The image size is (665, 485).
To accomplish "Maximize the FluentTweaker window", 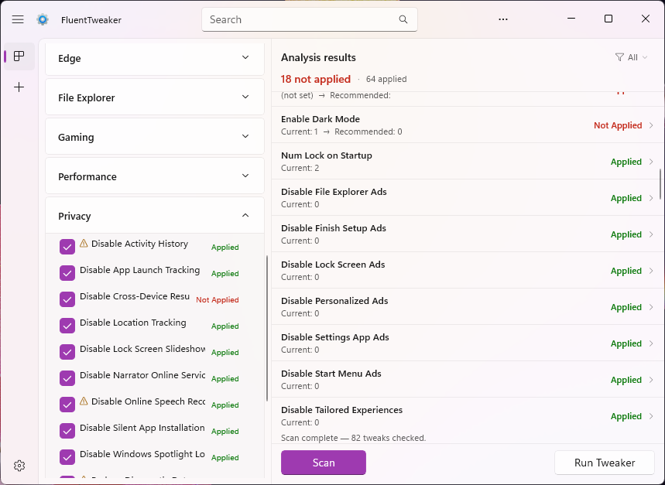I will point(608,19).
